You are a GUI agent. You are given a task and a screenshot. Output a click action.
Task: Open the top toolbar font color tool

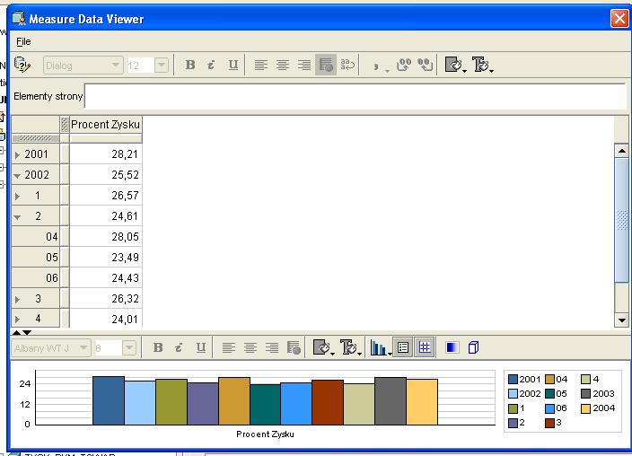click(482, 65)
